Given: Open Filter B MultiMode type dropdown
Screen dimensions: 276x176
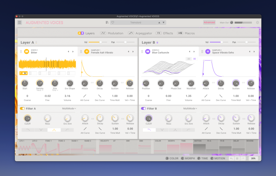Looking at the screenshot, I should (x=190, y=109).
